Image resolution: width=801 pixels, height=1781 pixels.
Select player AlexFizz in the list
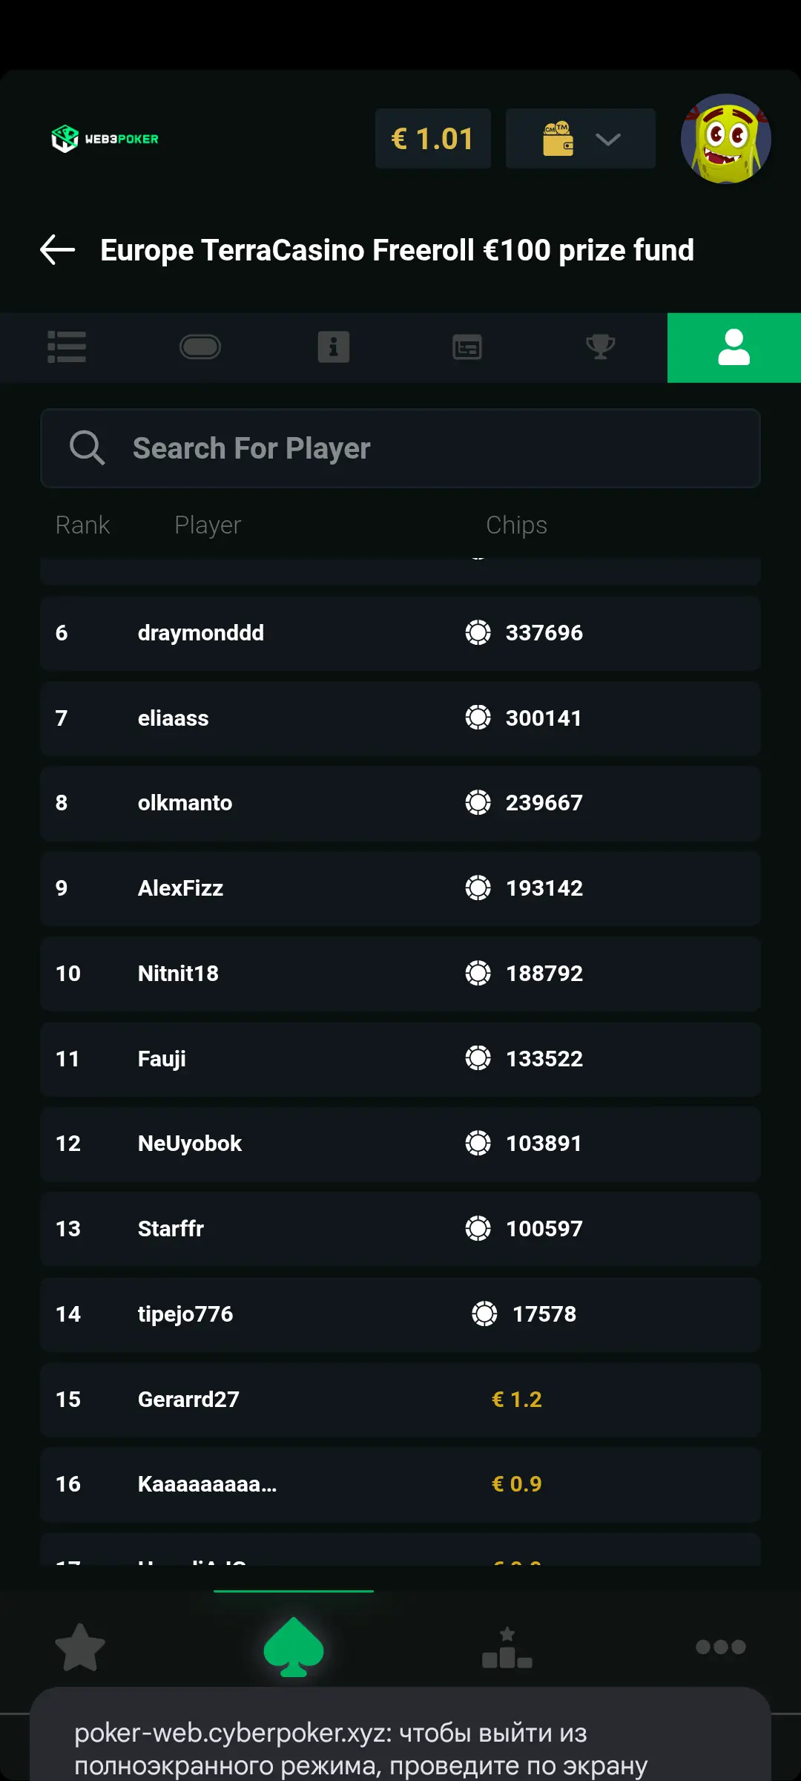click(400, 888)
